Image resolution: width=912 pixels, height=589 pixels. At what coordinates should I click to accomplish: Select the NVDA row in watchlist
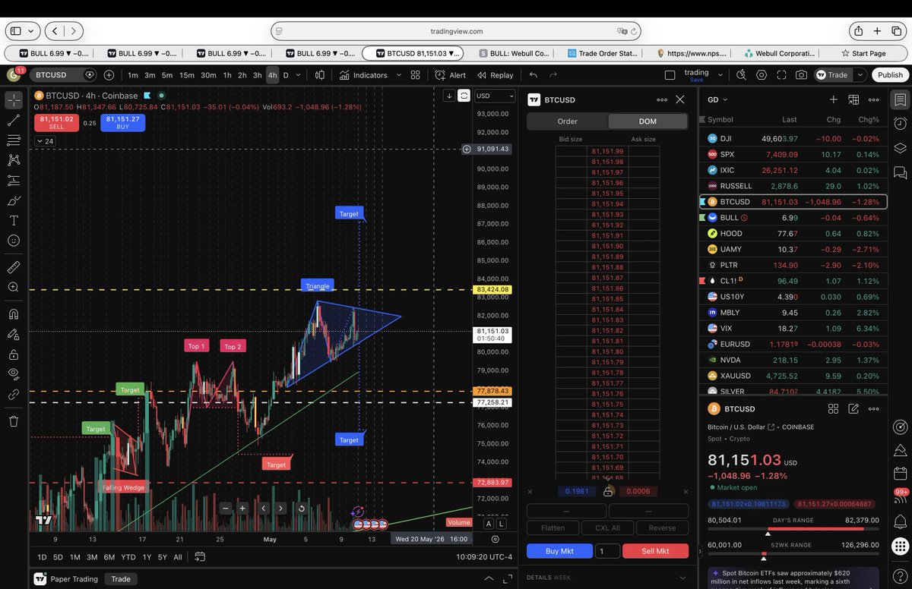pyautogui.click(x=793, y=360)
